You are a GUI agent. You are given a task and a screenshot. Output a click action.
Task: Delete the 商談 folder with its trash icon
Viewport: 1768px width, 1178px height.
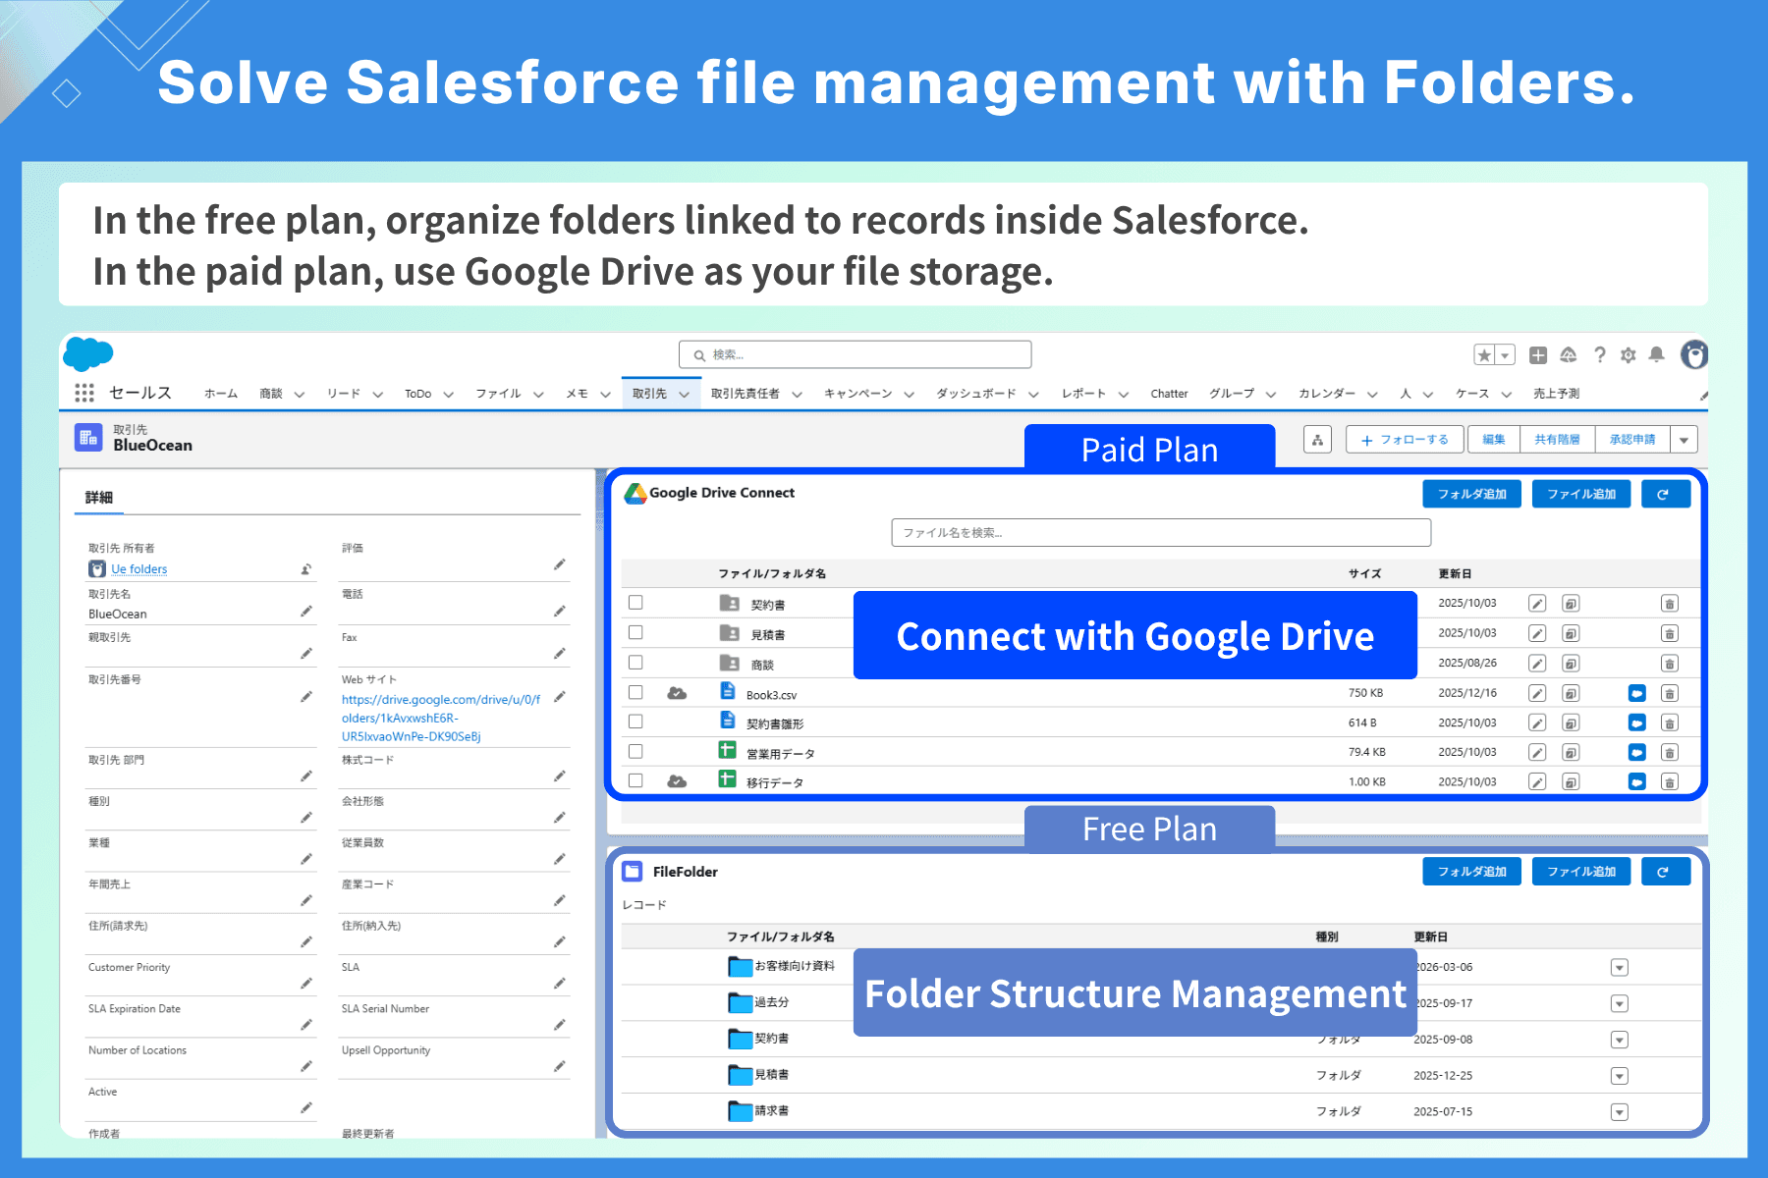[1670, 664]
